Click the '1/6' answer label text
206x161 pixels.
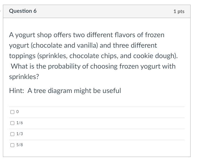click(x=20, y=123)
